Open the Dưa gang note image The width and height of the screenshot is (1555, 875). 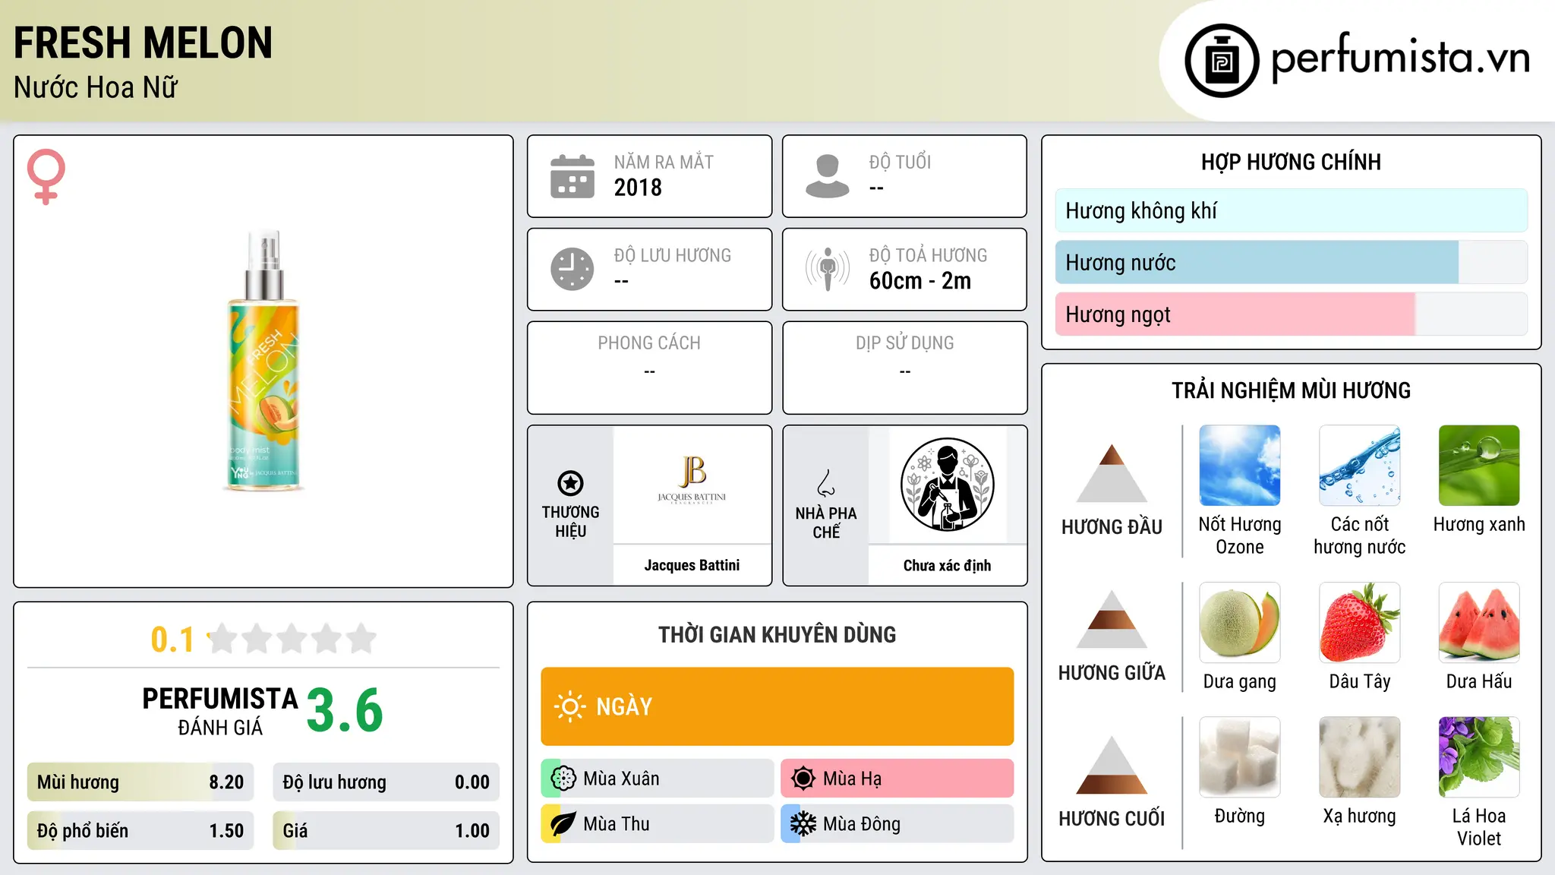pyautogui.click(x=1240, y=623)
